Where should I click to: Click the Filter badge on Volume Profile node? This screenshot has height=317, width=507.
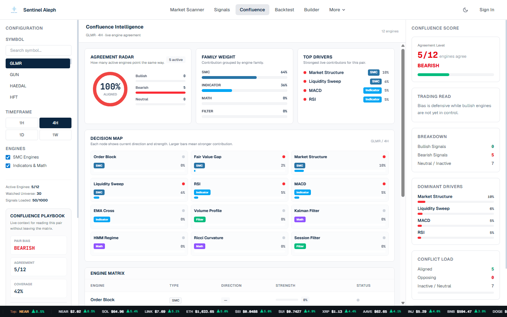pyautogui.click(x=200, y=219)
